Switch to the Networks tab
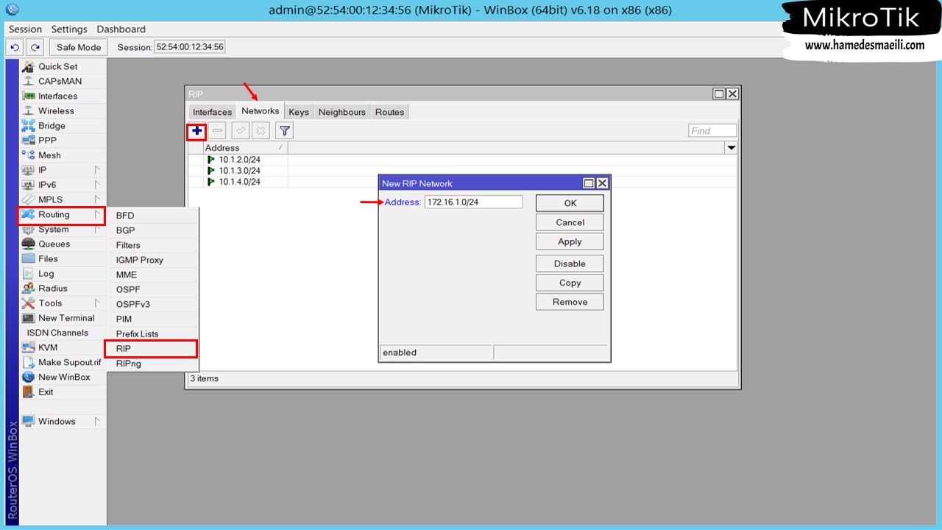Viewport: 942px width, 530px height. click(x=261, y=111)
